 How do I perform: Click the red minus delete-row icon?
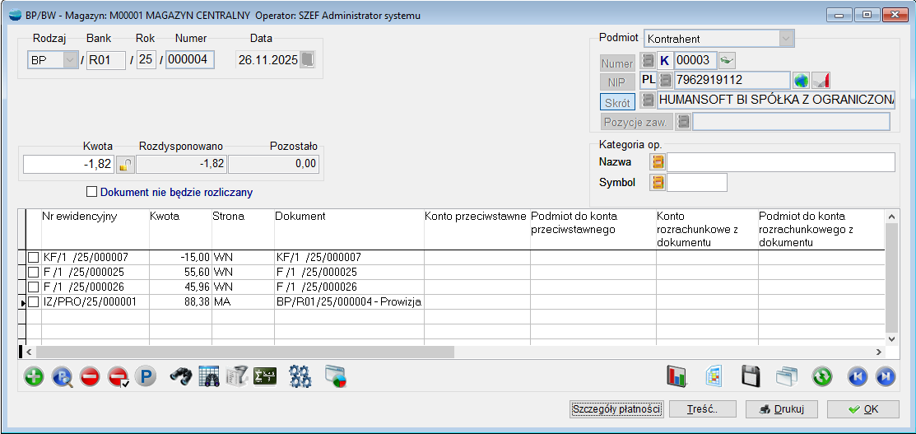click(x=90, y=377)
